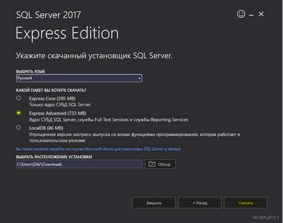Open the Microsoft Azure portal link
The image size is (283, 223).
[98, 149]
